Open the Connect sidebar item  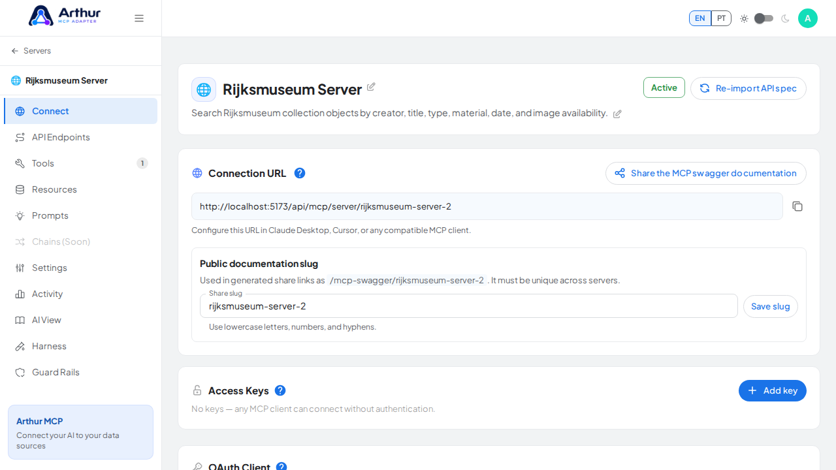(80, 111)
